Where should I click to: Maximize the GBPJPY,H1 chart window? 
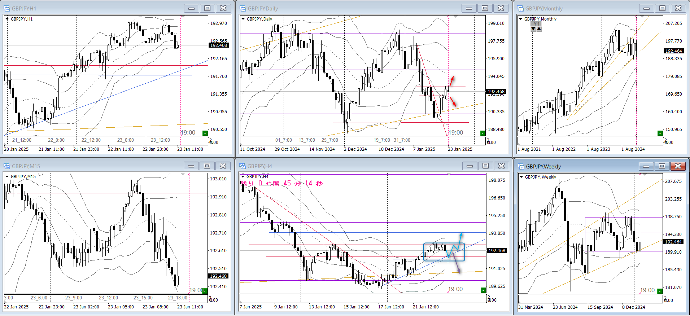[207, 8]
